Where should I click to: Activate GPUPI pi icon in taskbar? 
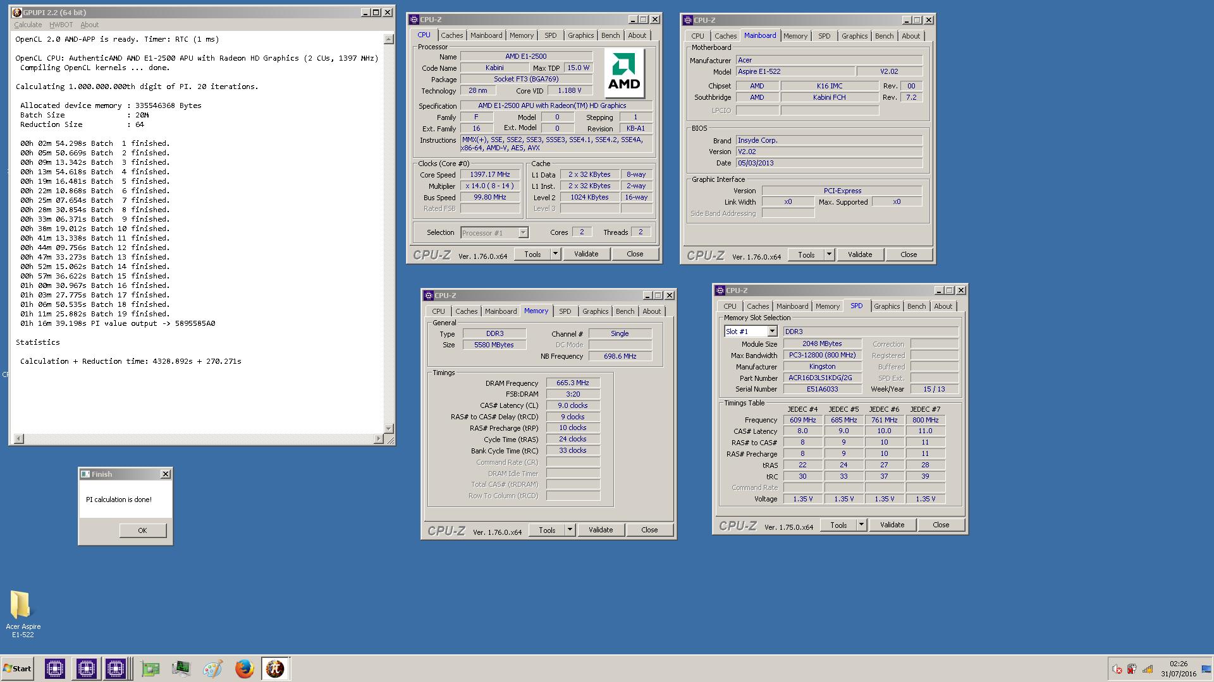275,669
